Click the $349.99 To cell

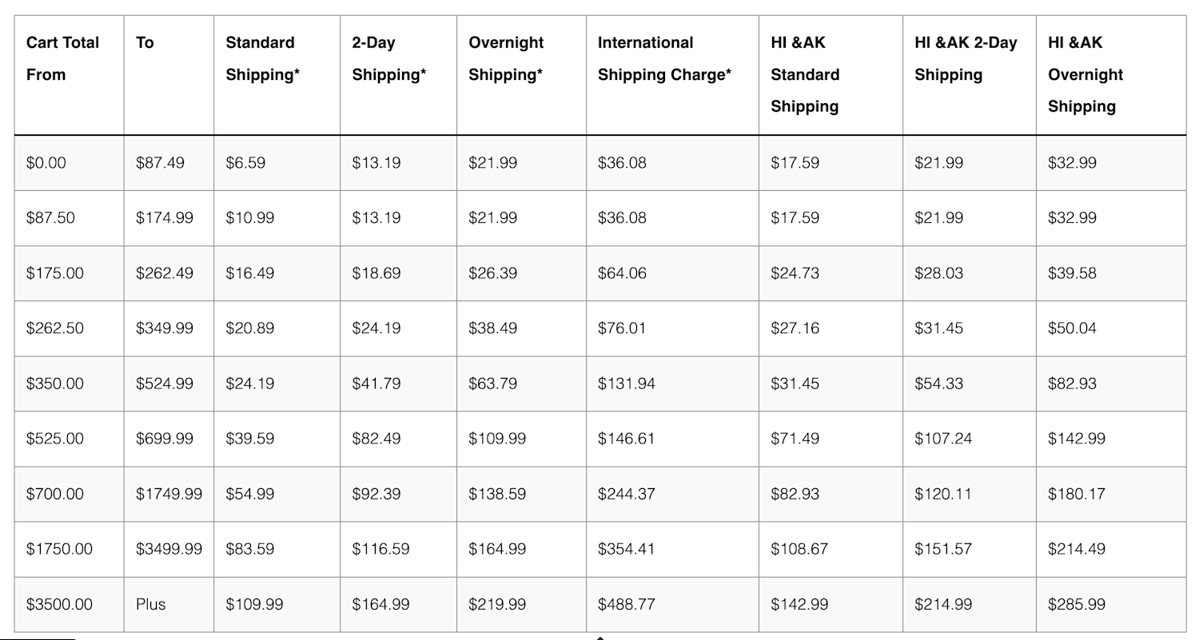pos(169,328)
